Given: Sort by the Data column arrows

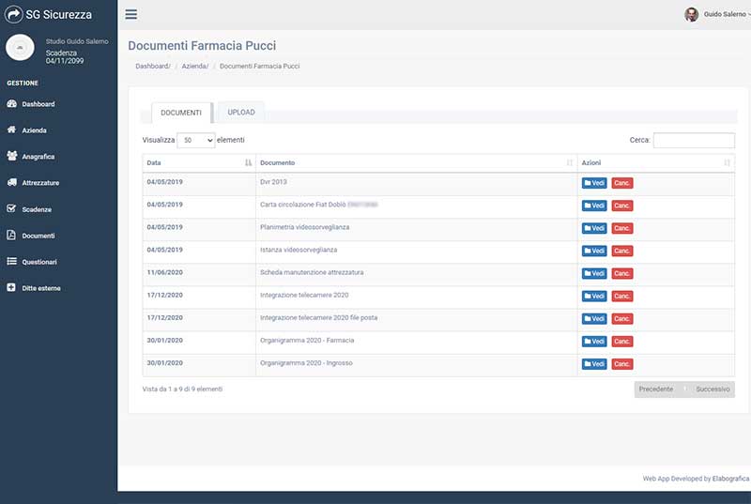Looking at the screenshot, I should click(248, 162).
